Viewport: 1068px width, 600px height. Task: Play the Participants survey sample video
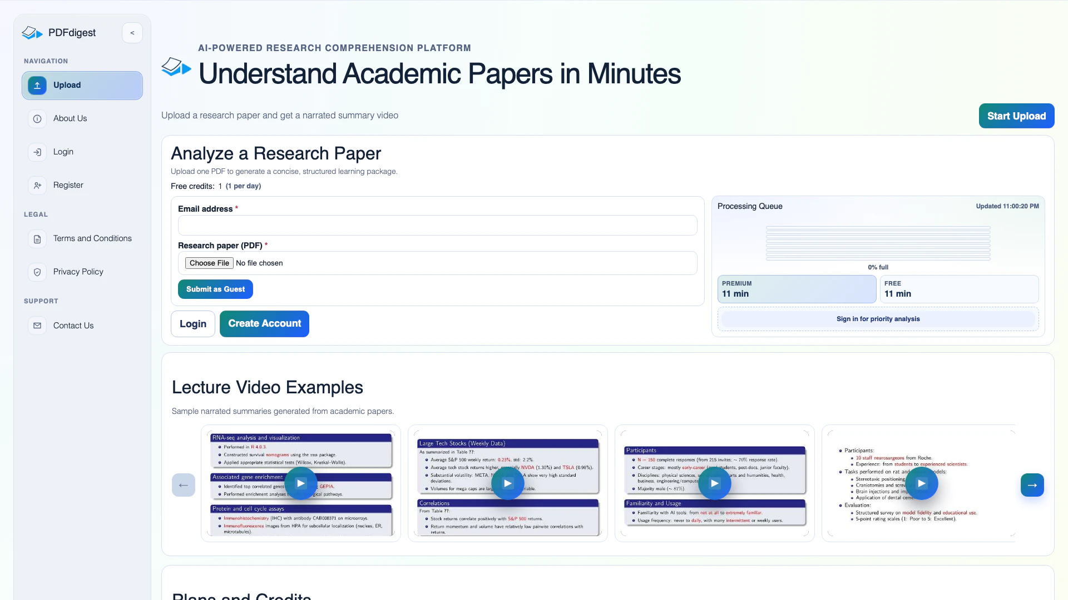[x=715, y=483]
